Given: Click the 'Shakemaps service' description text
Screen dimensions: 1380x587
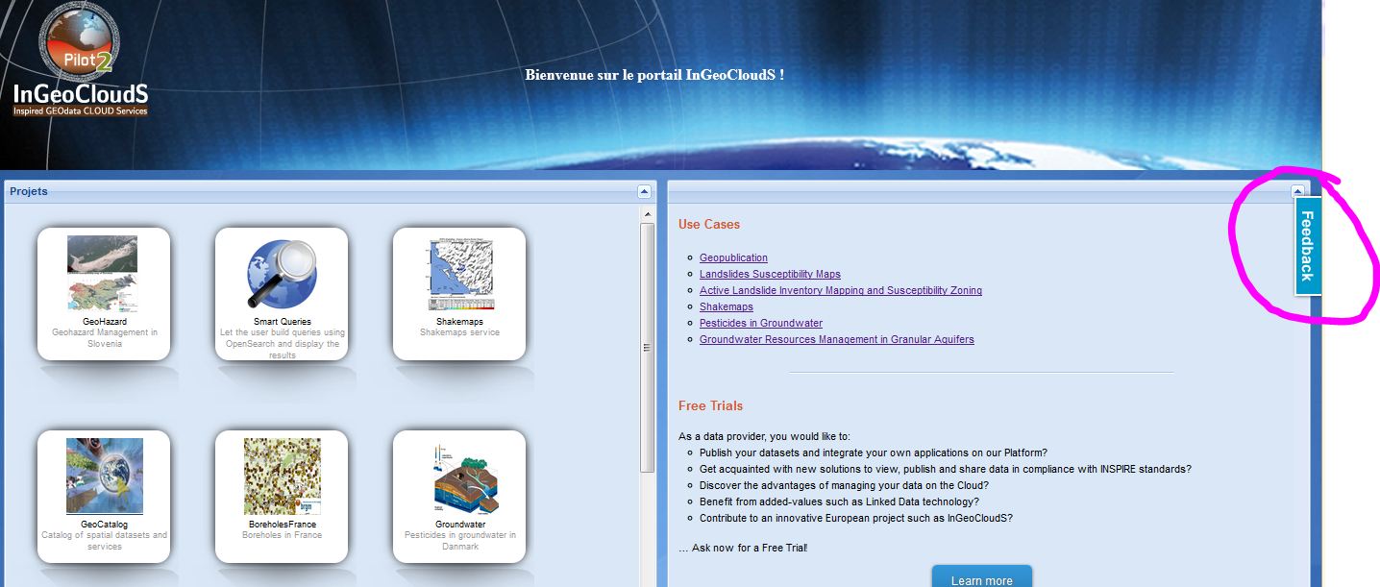Looking at the screenshot, I should [459, 332].
